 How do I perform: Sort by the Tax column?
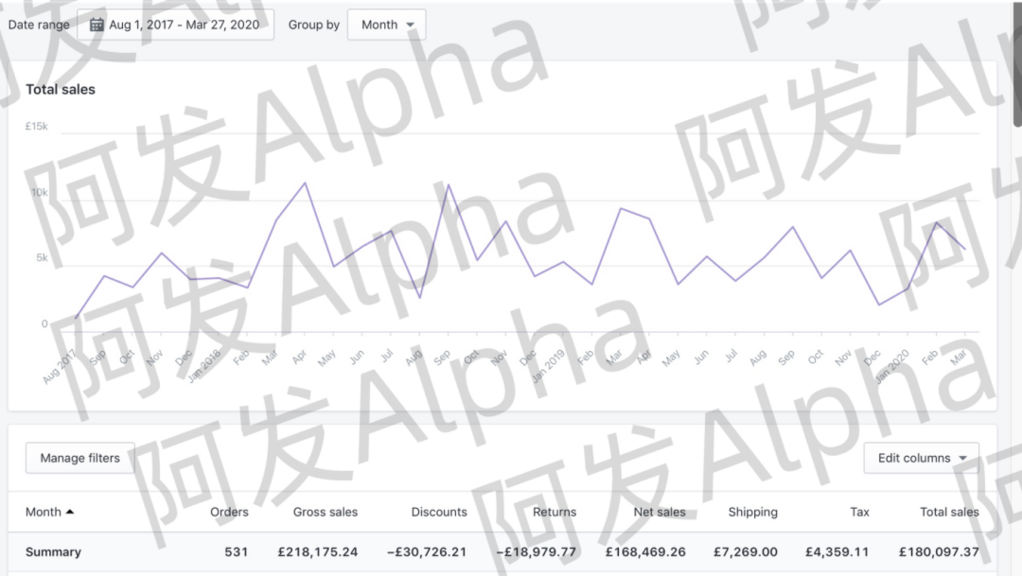point(859,512)
